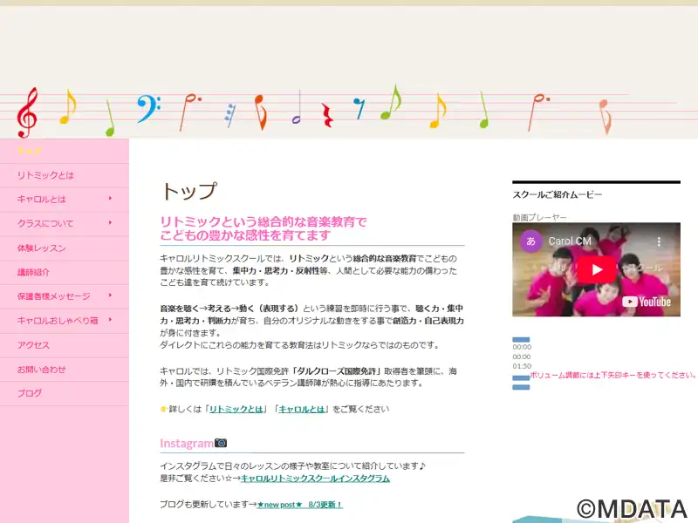
Task: Expand the クラスについて submenu arrow
Action: click(x=110, y=223)
